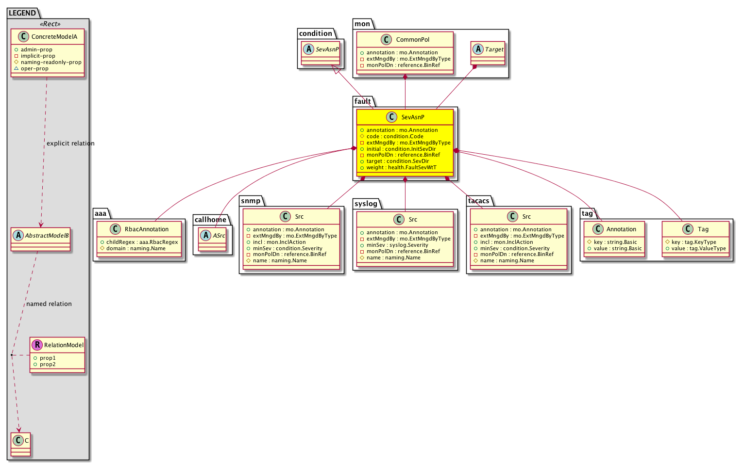Open the LEGEND package tab

(x=22, y=13)
